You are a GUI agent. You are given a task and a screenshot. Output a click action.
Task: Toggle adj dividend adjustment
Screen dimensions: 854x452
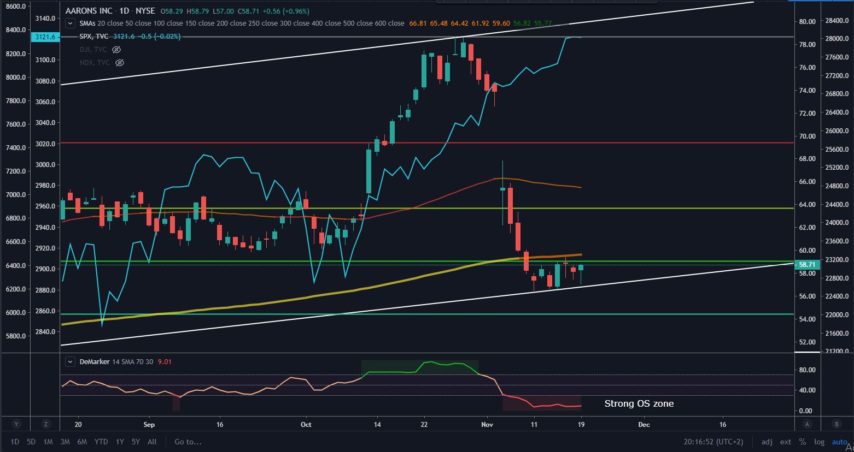pyautogui.click(x=767, y=442)
